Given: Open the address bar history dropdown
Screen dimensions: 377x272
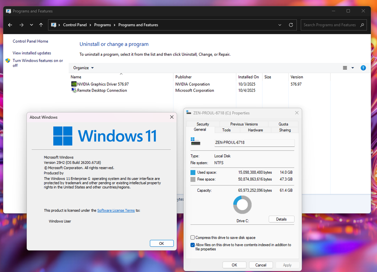Looking at the screenshot, I should (x=280, y=25).
